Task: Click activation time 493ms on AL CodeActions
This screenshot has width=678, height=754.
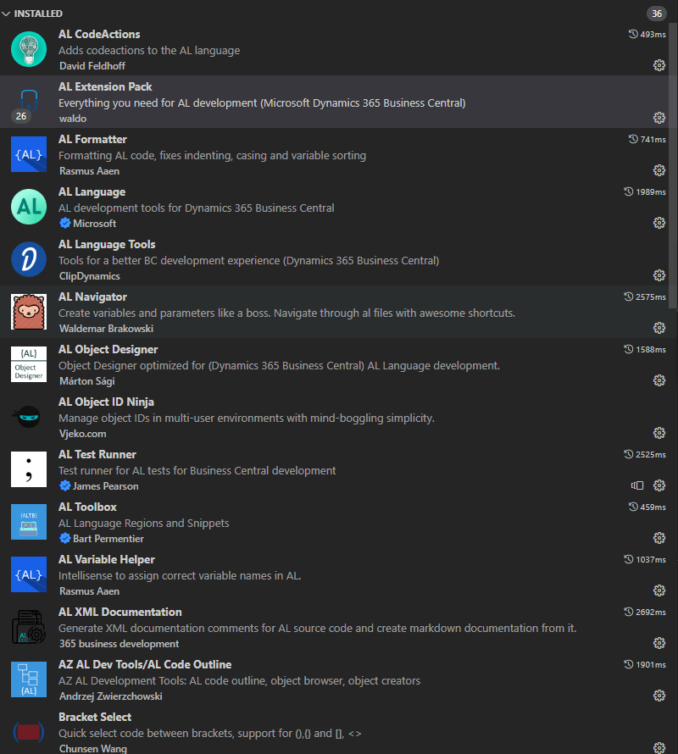Action: click(647, 34)
